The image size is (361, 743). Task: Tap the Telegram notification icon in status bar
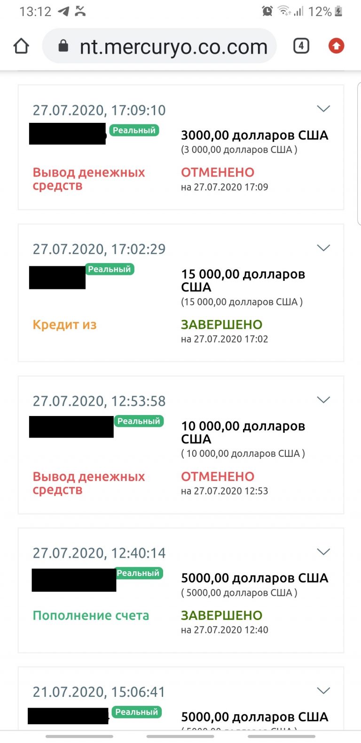[x=63, y=11]
